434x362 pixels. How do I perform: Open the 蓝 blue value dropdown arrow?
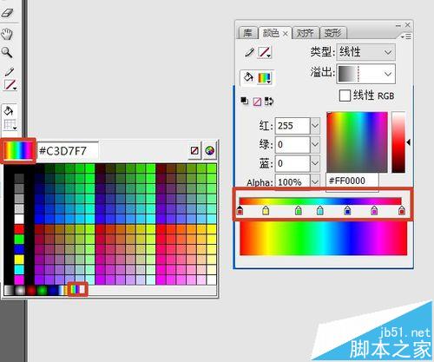pos(315,163)
